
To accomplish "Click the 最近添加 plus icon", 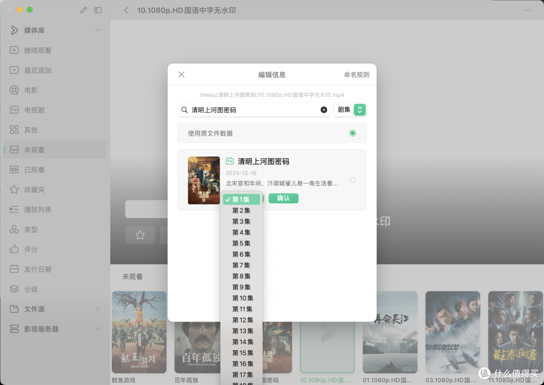I will coord(14,70).
